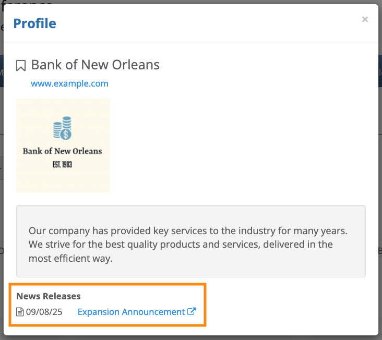382x340 pixels.
Task: Click the Bank of New Orleans company heading
Action: (95, 65)
